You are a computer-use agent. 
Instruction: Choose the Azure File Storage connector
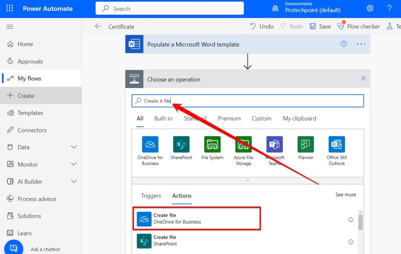tap(244, 151)
